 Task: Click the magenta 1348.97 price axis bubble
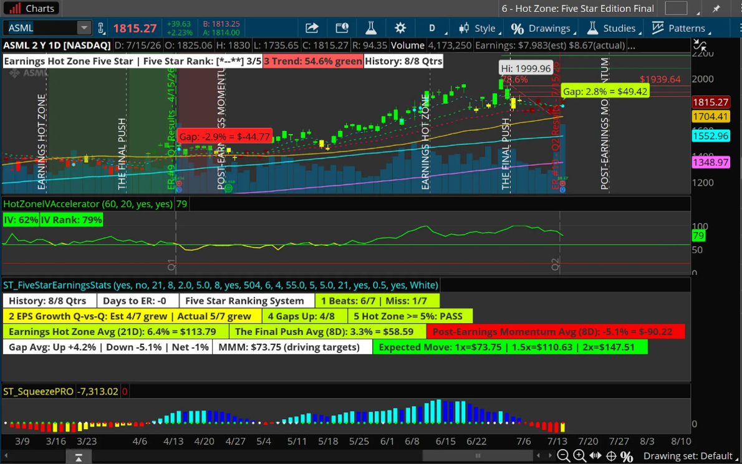[x=711, y=162]
